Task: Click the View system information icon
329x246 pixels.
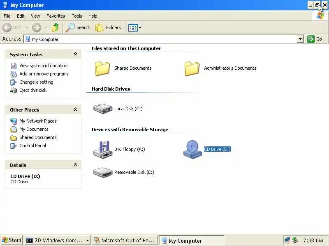Action: click(x=14, y=66)
